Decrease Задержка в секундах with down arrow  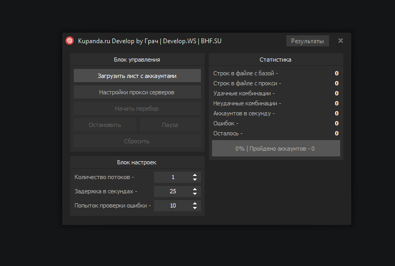195,194
